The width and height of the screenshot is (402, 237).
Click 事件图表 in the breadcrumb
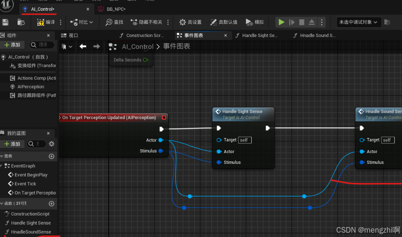(177, 46)
